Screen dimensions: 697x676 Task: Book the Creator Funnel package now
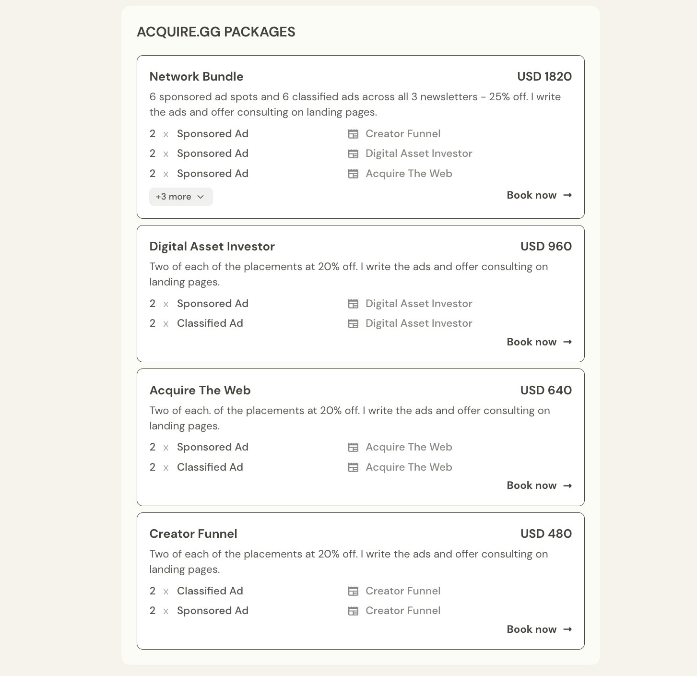tap(539, 629)
